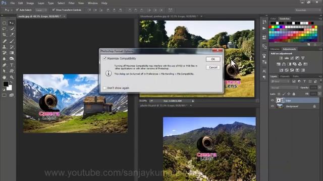The width and height of the screenshot is (323, 181).
Task: Open the Filter menu
Action: click(x=72, y=3)
